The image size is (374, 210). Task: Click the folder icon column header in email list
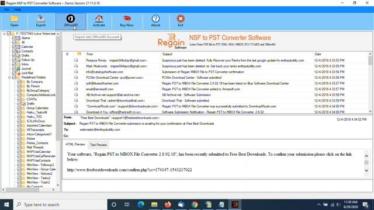(79, 54)
